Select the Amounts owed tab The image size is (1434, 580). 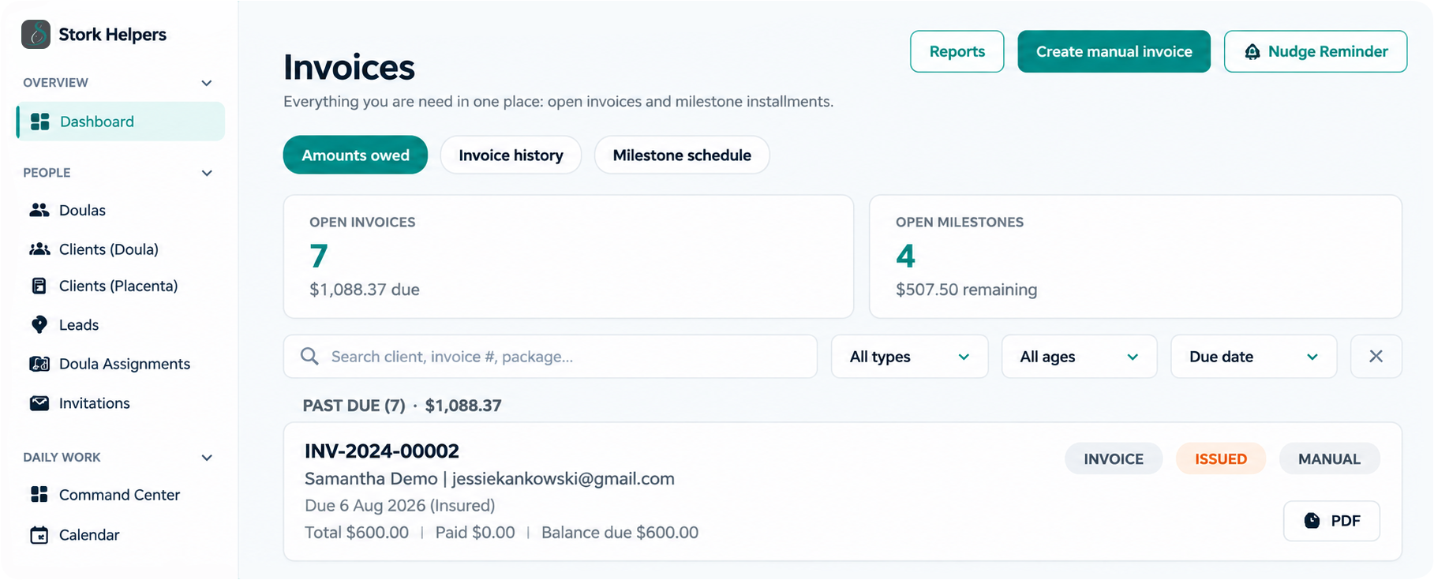tap(356, 155)
